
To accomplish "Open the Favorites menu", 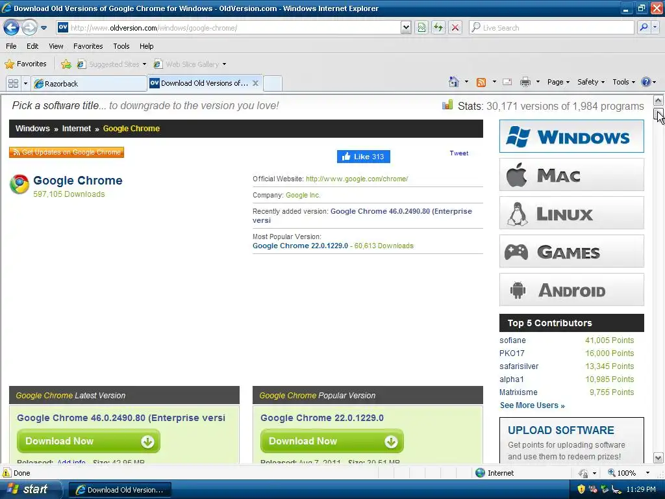I will (88, 46).
